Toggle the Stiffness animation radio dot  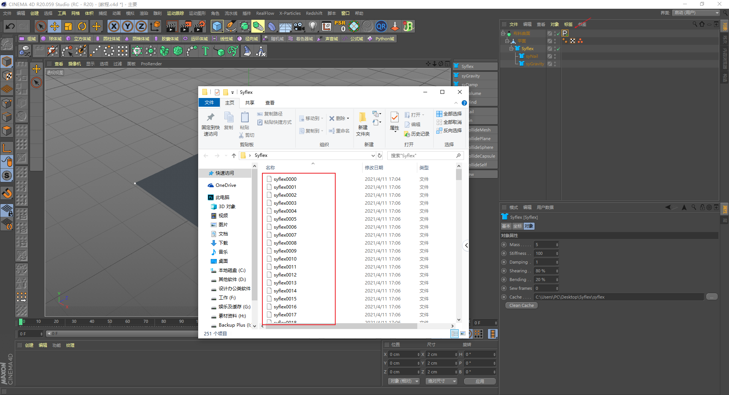(x=504, y=253)
